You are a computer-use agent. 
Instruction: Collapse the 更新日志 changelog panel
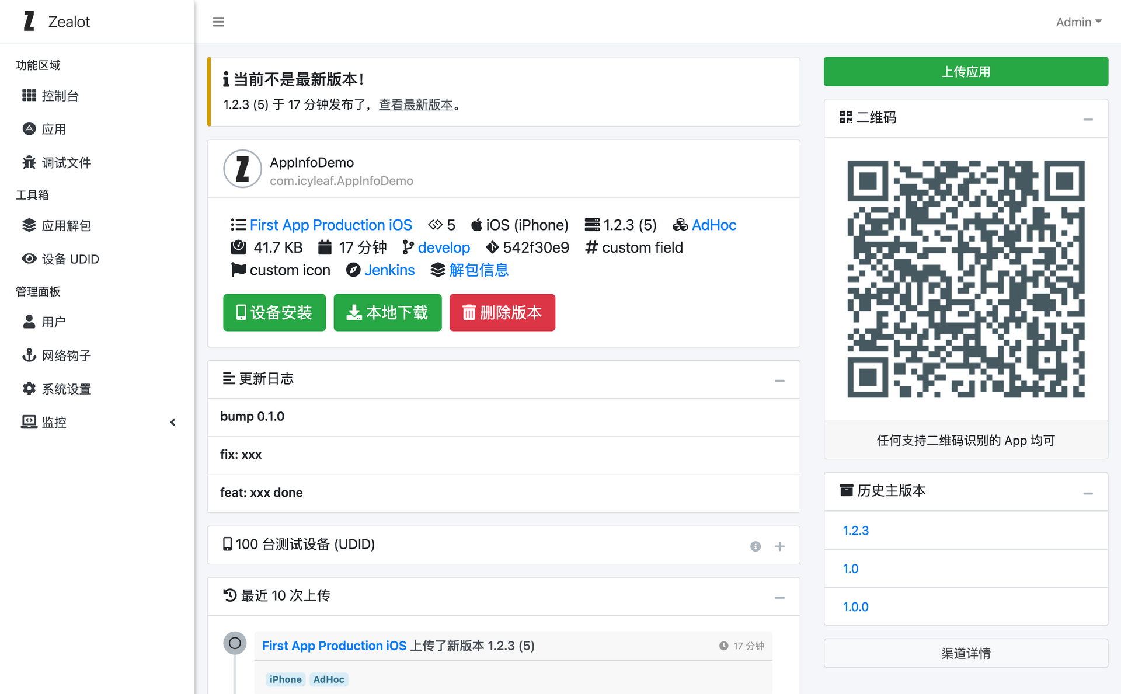(x=779, y=381)
